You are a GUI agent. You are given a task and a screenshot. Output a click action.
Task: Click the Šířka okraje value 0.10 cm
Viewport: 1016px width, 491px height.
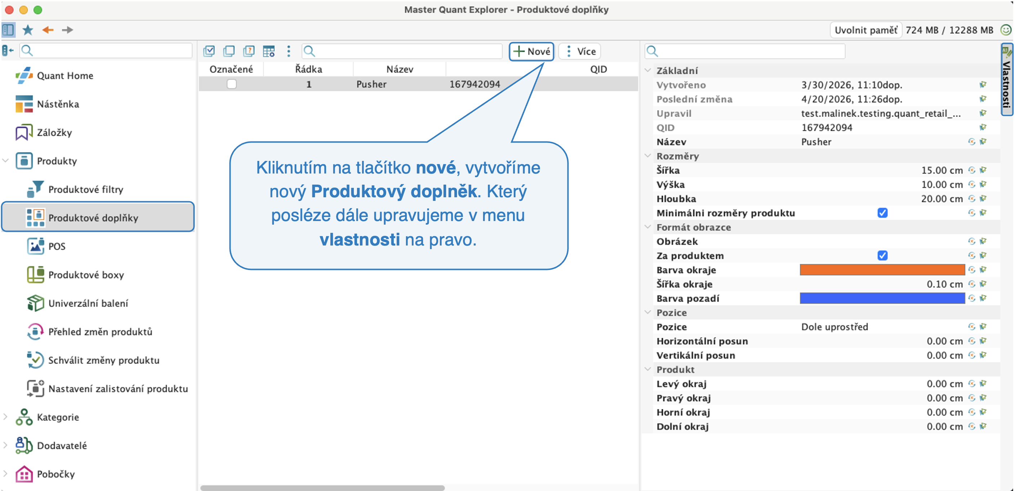tap(945, 284)
